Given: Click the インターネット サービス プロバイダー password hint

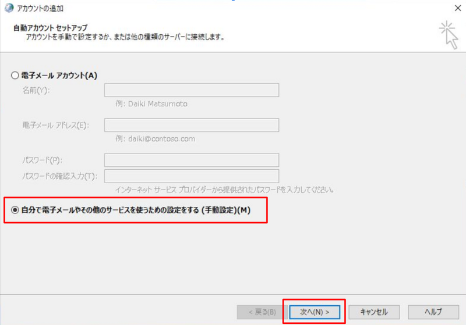Looking at the screenshot, I should (225, 190).
